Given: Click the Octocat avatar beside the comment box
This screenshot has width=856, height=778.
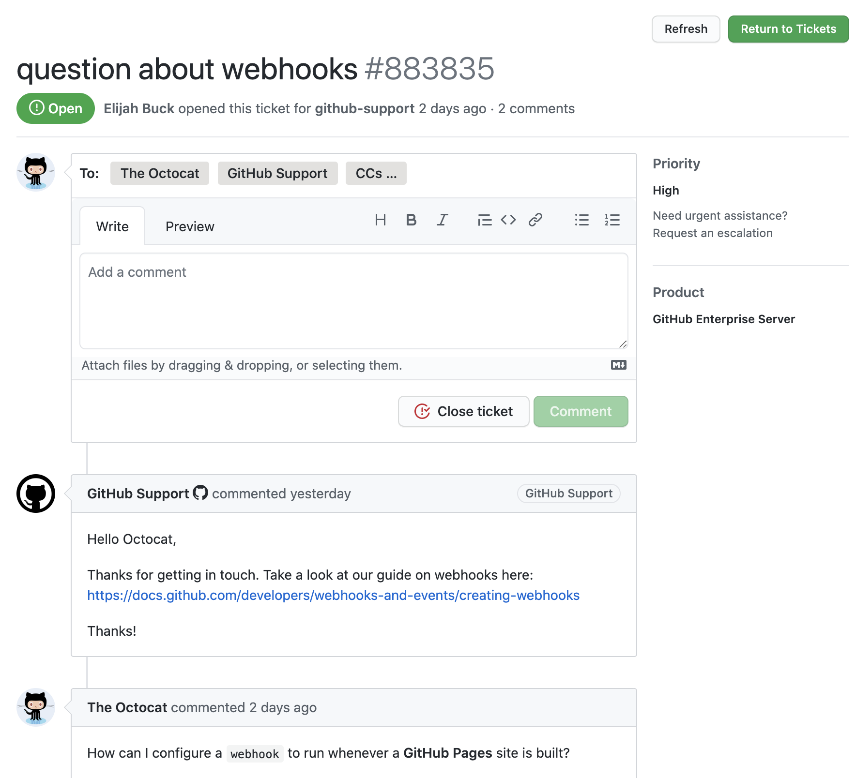Looking at the screenshot, I should tap(36, 172).
